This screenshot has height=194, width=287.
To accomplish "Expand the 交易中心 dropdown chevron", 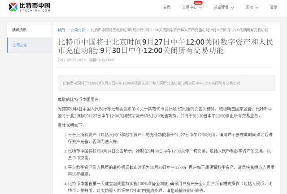I will pos(201,8).
